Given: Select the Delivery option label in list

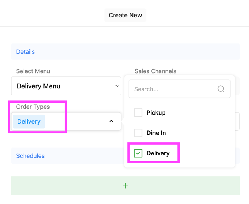Looking at the screenshot, I should [158, 153].
